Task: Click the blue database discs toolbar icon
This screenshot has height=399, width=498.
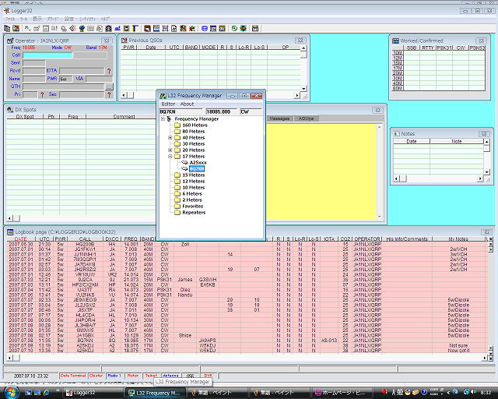Action: click(x=205, y=29)
